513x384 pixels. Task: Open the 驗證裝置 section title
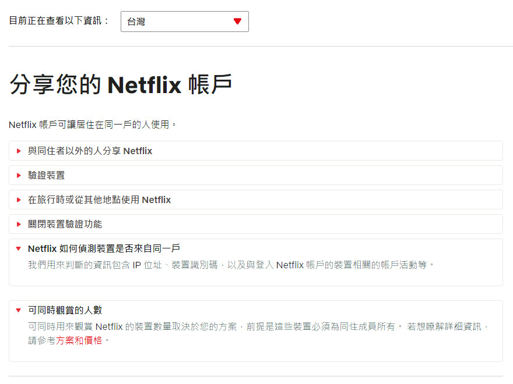[47, 176]
